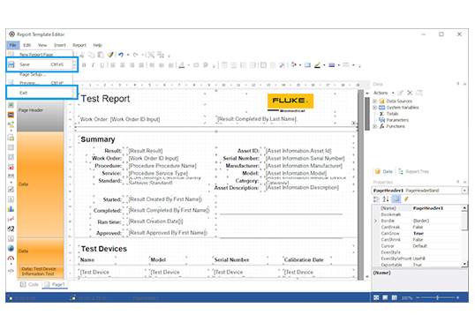Click the zoom in plus button
This screenshot has width=475, height=330.
click(457, 297)
